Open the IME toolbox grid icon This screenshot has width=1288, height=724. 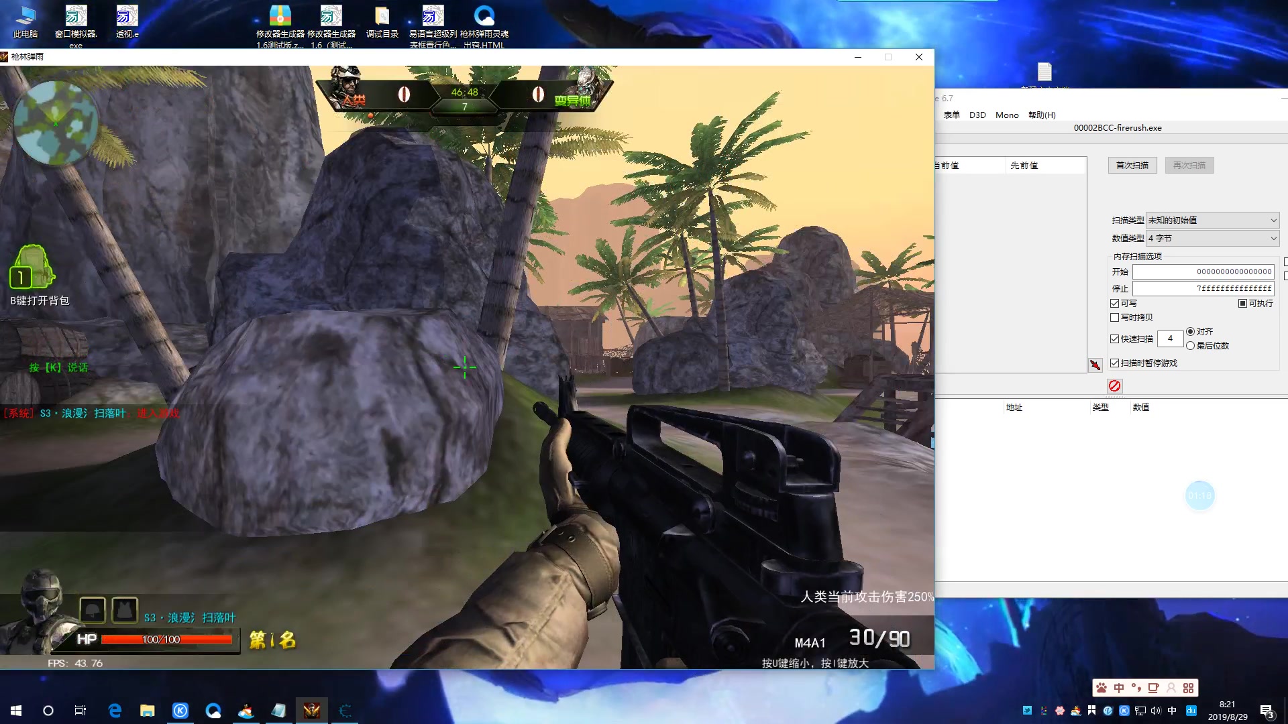1188,688
